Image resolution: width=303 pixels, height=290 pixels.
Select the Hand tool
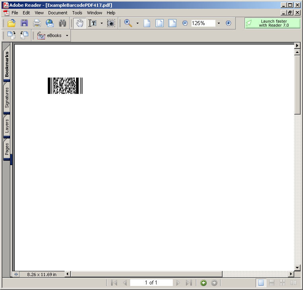point(80,23)
